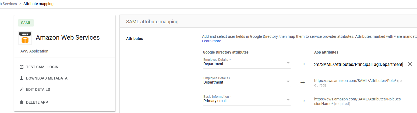The height and width of the screenshot is (113, 417).
Task: Click EDIT DETAILS
Action: pos(38,89)
